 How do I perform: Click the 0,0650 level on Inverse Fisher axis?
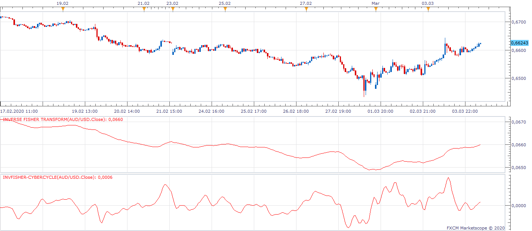pos(518,168)
